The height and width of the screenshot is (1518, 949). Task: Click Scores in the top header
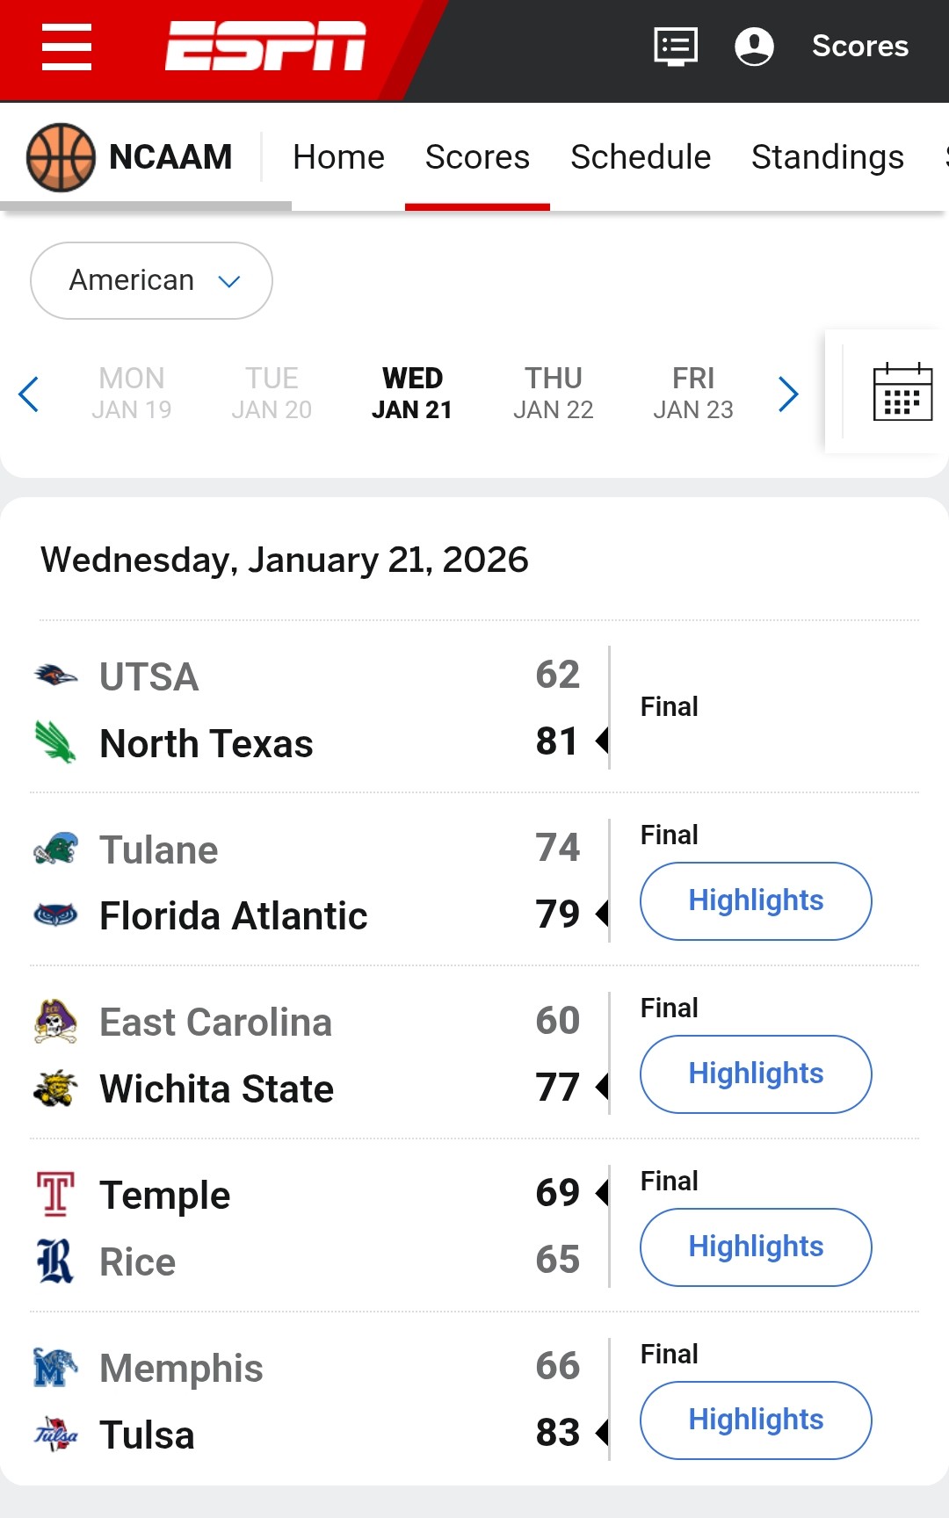click(x=859, y=46)
